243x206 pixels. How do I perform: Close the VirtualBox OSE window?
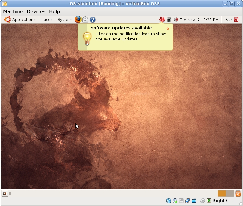pos(238,4)
